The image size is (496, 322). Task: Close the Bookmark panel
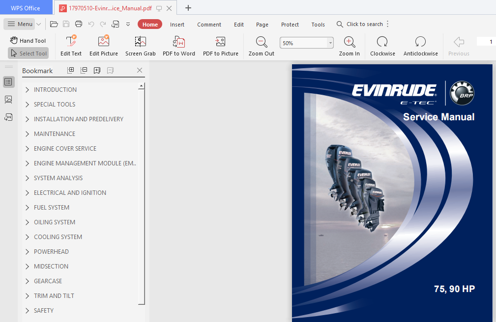click(x=140, y=70)
